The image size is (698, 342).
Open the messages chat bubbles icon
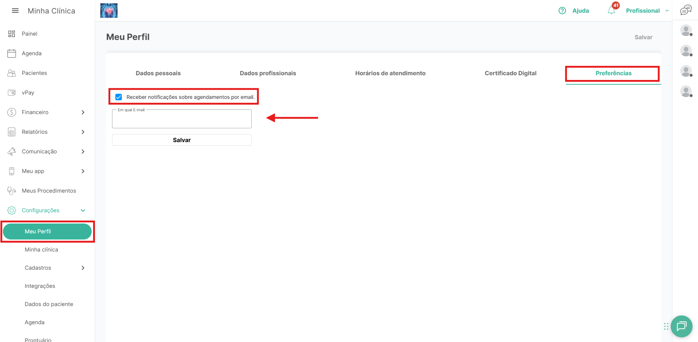686,10
